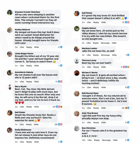Reply to Angela Manus's comment
140x144 pixels.
coord(96,43)
